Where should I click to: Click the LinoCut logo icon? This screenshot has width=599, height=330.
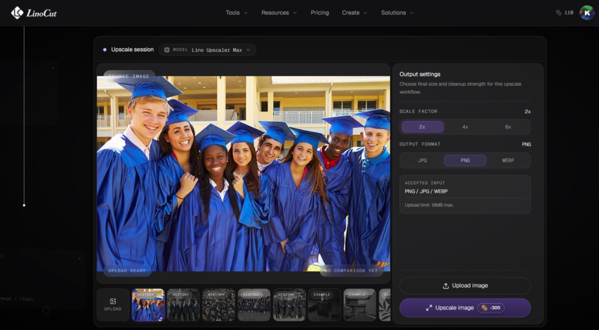click(17, 13)
